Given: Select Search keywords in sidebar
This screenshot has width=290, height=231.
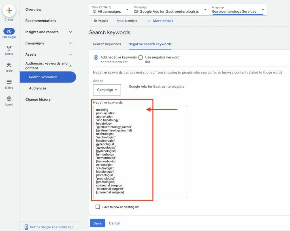Looking at the screenshot, I should point(48,77).
